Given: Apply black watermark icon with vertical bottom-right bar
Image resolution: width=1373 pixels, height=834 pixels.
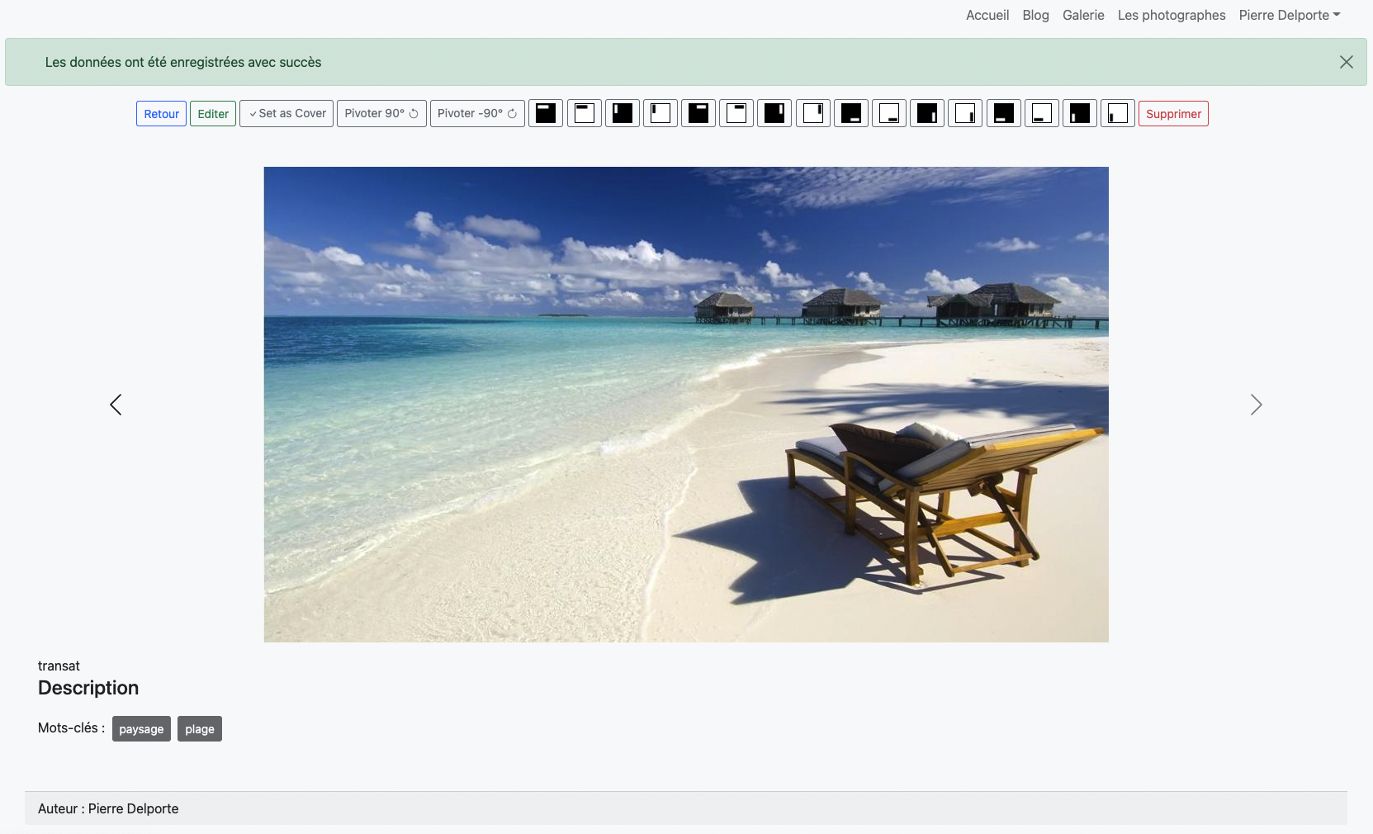Looking at the screenshot, I should [927, 113].
